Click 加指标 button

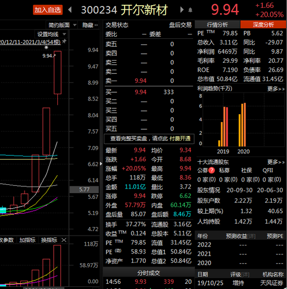27,240
